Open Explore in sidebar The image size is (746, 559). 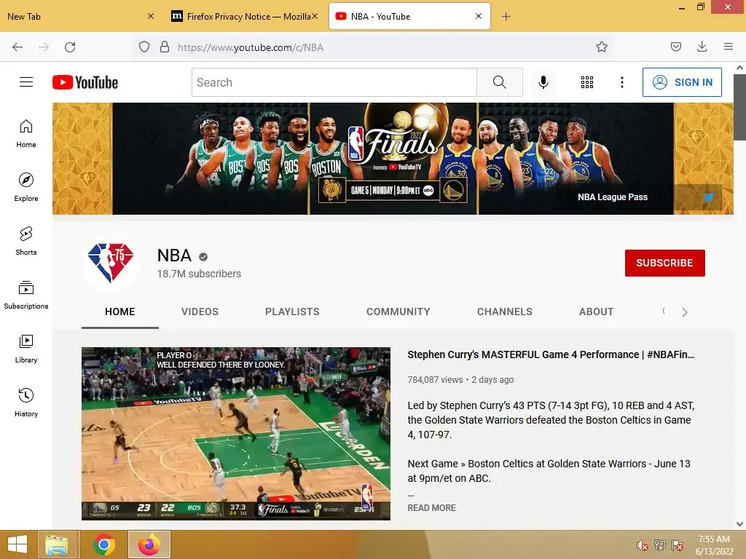26,188
